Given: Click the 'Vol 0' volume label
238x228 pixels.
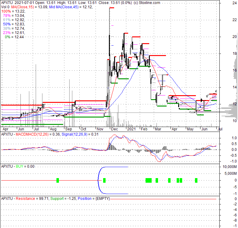Looking at the screenshot, I should tap(5, 7).
